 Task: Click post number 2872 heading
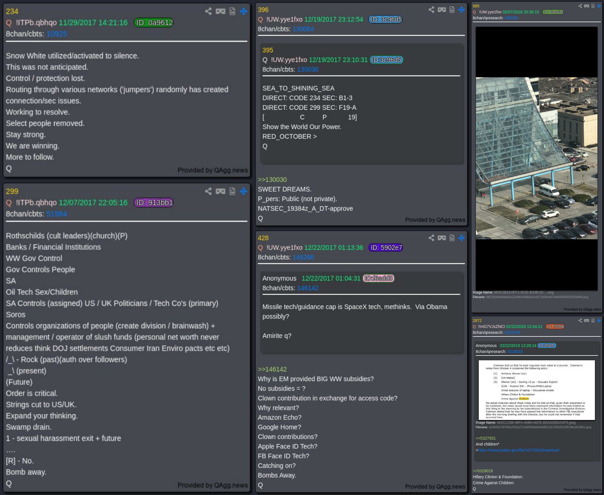tap(477, 321)
